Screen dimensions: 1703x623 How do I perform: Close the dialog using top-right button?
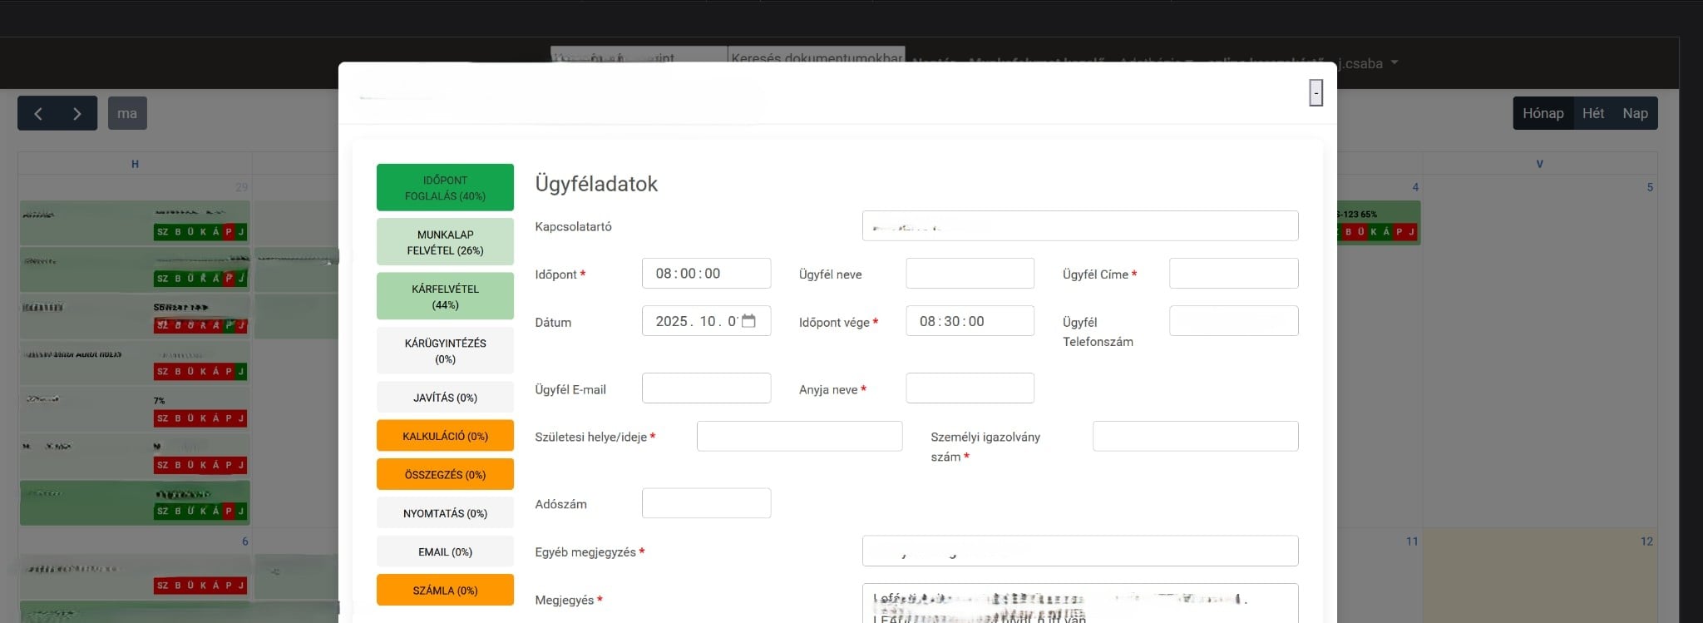pos(1316,92)
